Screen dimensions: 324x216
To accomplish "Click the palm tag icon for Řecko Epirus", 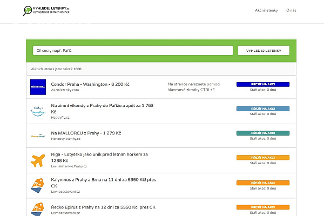I will coord(38,210).
